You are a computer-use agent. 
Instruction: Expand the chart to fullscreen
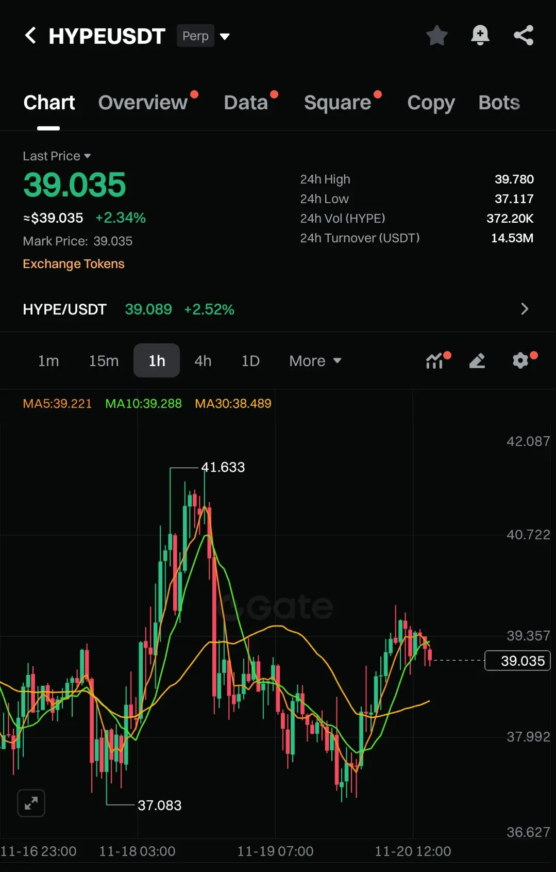coord(31,803)
